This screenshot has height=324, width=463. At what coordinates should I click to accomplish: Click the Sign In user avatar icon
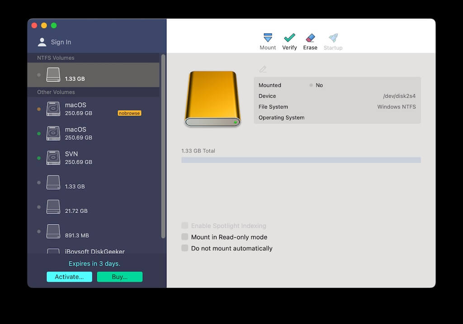42,42
